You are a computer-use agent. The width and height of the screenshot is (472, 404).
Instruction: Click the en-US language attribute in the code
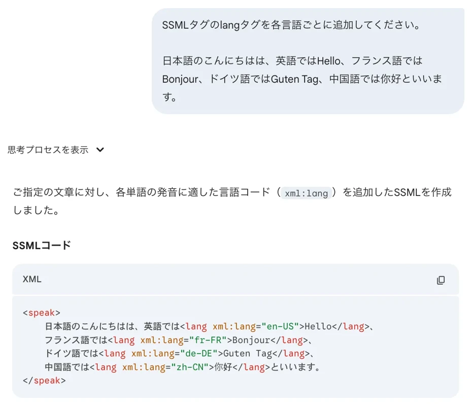[280, 326]
